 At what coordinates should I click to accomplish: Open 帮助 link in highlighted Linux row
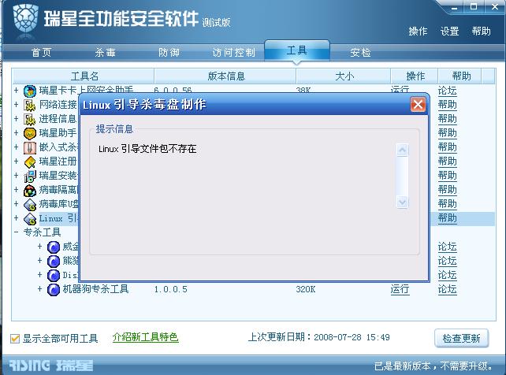click(x=447, y=218)
